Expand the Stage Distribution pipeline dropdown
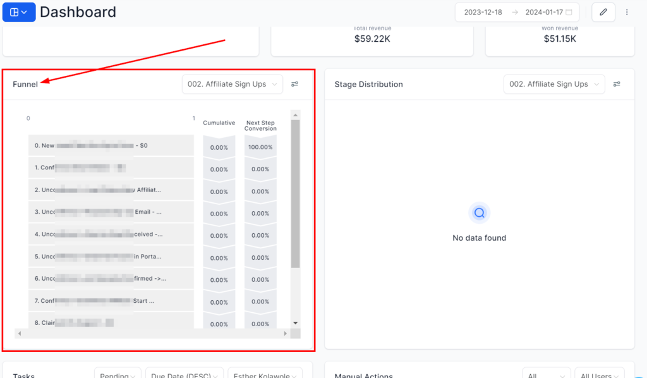The width and height of the screenshot is (647, 378). [554, 84]
